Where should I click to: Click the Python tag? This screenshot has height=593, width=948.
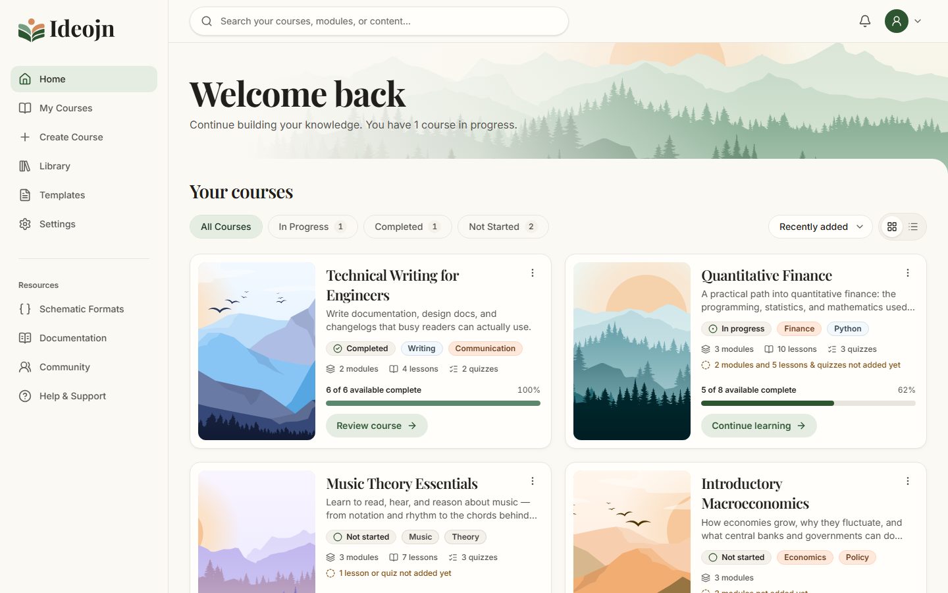click(x=848, y=329)
